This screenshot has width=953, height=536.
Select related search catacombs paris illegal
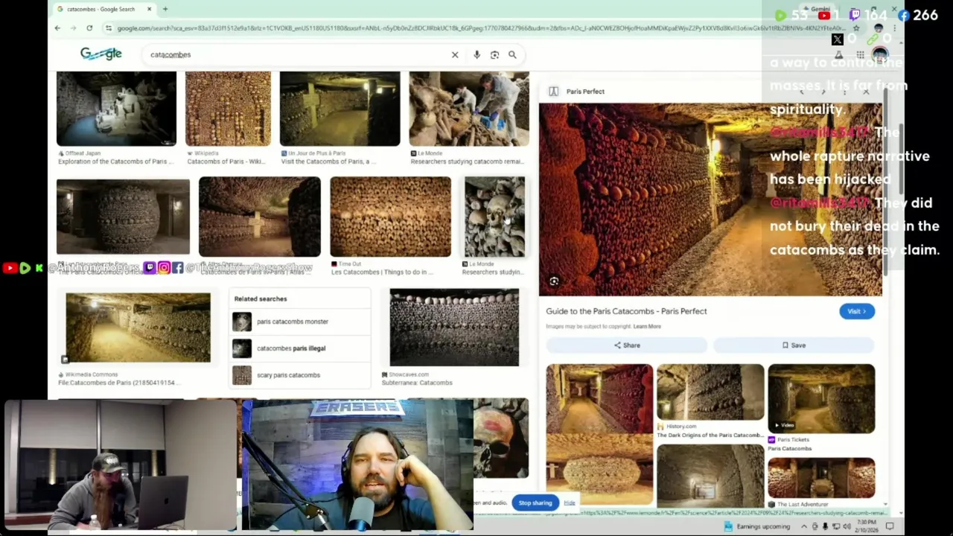[299, 348]
